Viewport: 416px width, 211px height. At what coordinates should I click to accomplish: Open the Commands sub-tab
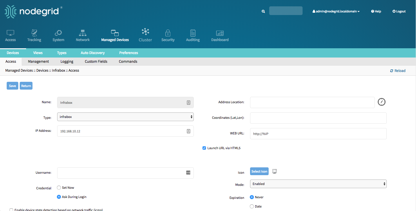click(128, 62)
